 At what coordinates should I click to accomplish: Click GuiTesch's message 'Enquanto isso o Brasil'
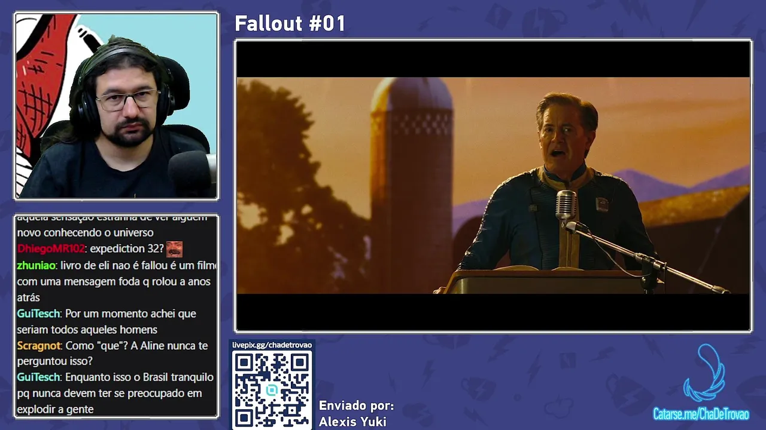117,393
